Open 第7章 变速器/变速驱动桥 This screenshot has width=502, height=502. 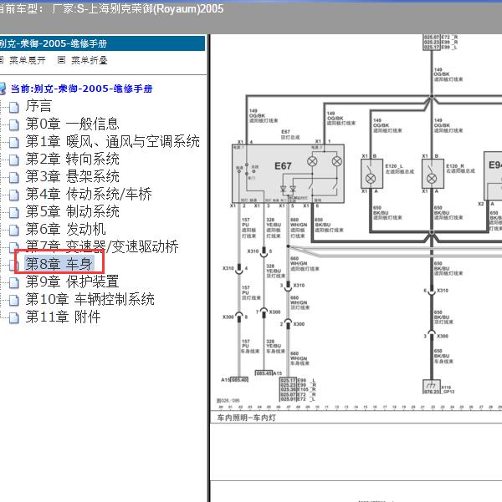pyautogui.click(x=102, y=246)
